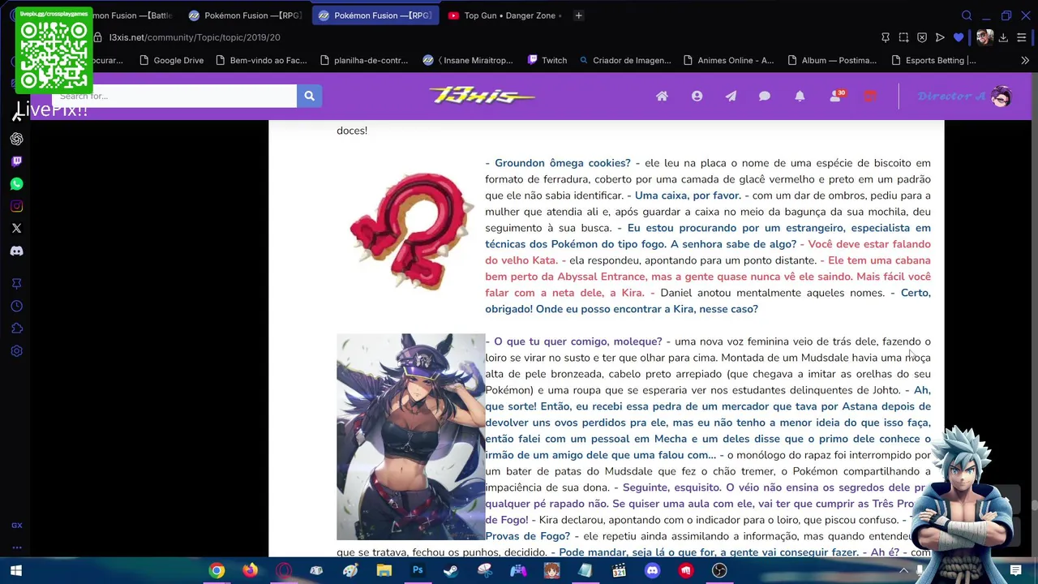The width and height of the screenshot is (1038, 584).
Task: Click the site search magnifier button
Action: 309,96
